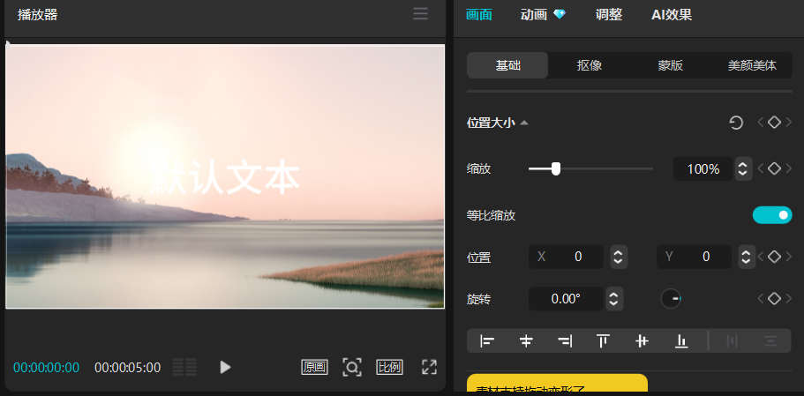Align horizontal center using alignment toolbar

pos(526,340)
